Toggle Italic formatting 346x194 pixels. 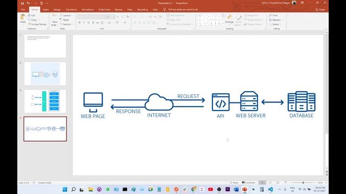pyautogui.click(x=84, y=23)
